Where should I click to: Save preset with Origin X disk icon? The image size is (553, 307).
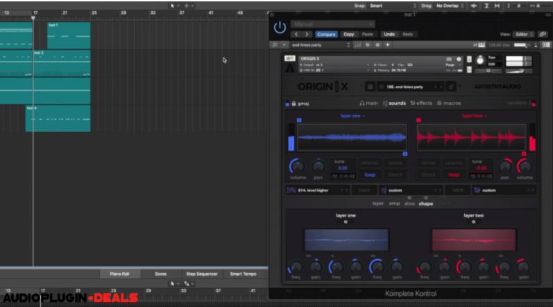[x=370, y=87]
